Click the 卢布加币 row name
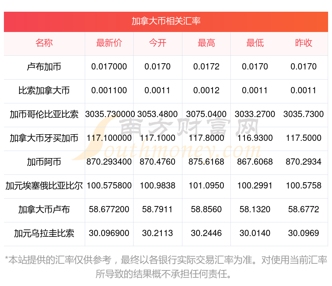Image resolution: width=332 pixels, height=286 pixels. click(x=44, y=67)
